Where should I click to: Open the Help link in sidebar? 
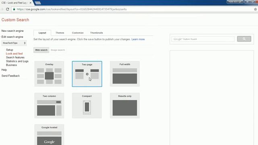click(x=4, y=70)
